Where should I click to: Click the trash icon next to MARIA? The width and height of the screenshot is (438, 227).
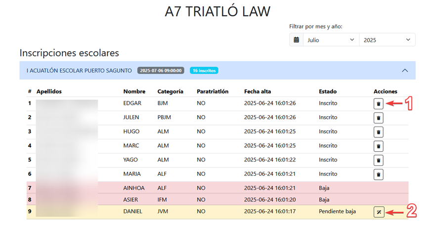(x=378, y=174)
